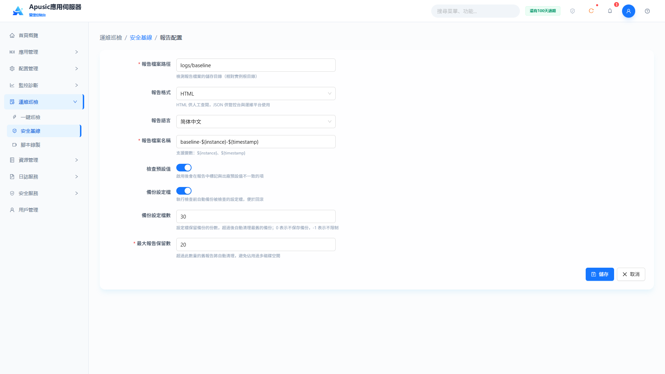This screenshot has height=374, width=665.
Task: Click the 應用管理 sidebar icon
Action: [x=12, y=52]
